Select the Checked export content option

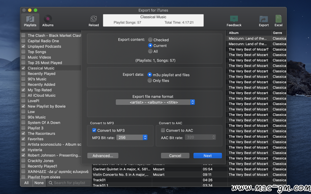pyautogui.click(x=151, y=40)
